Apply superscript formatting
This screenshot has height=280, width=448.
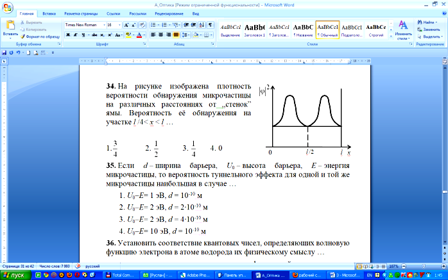click(x=110, y=35)
